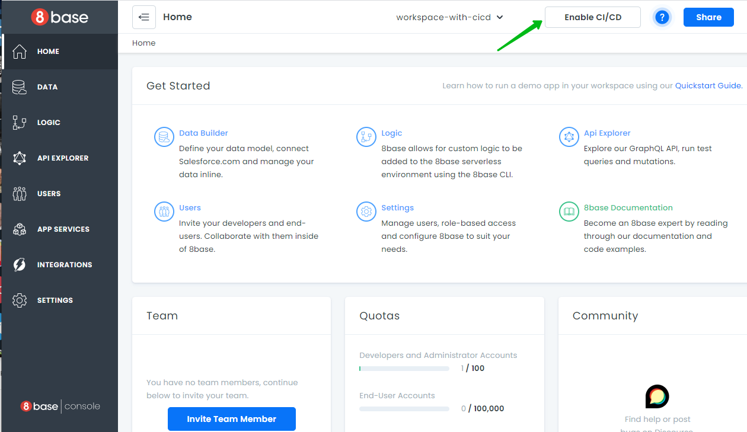Open the Quickstart Guide link
The height and width of the screenshot is (432, 747).
coord(708,86)
